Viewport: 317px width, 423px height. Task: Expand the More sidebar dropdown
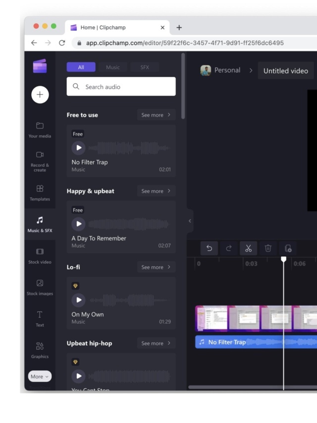click(x=40, y=376)
